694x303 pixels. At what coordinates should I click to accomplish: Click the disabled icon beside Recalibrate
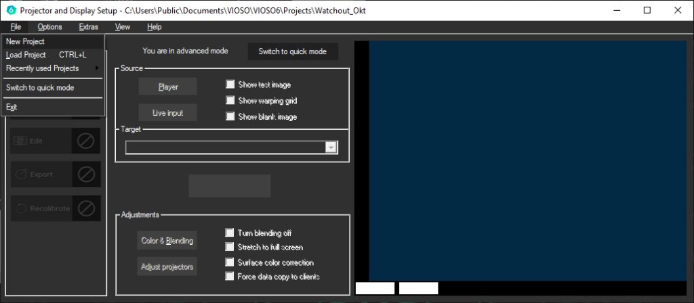[86, 208]
